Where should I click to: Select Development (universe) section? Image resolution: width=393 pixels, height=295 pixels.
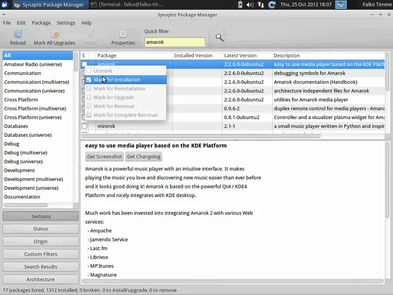click(38, 188)
